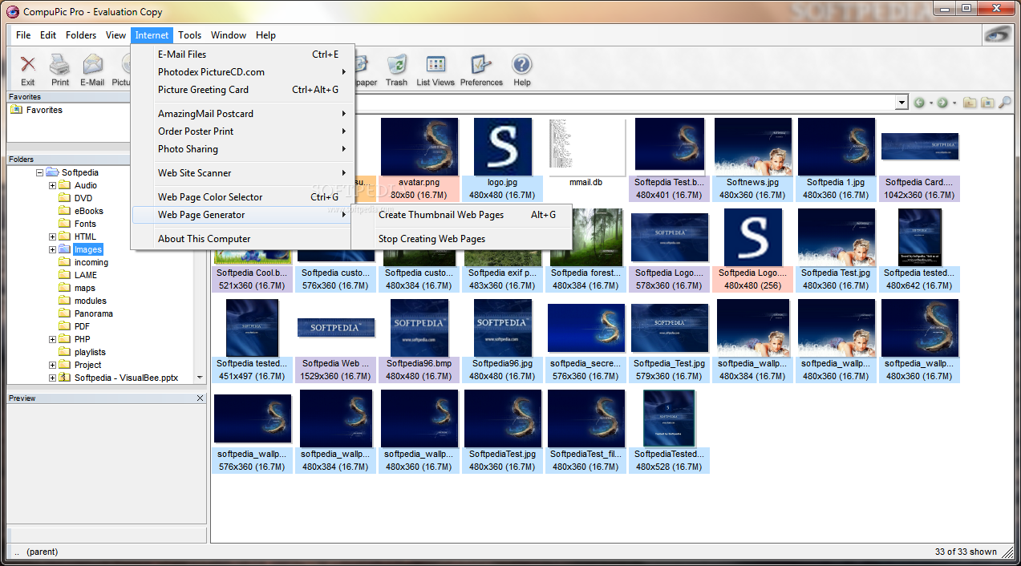1021x566 pixels.
Task: Choose About This Computer
Action: click(242, 239)
